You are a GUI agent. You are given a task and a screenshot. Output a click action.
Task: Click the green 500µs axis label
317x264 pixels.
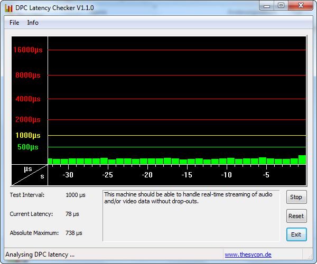pyautogui.click(x=28, y=147)
